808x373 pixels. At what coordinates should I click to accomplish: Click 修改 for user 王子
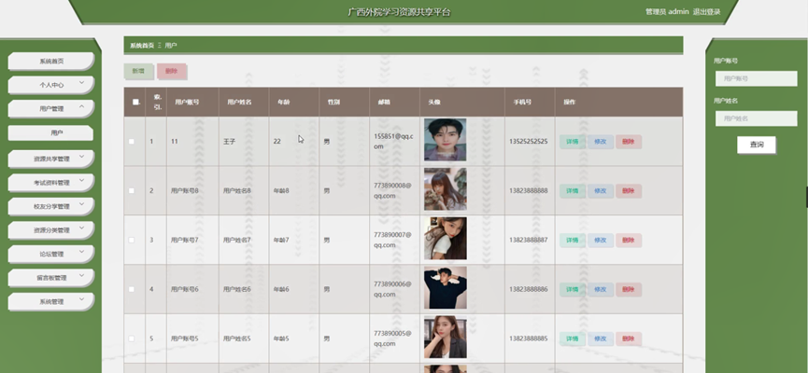tap(601, 142)
